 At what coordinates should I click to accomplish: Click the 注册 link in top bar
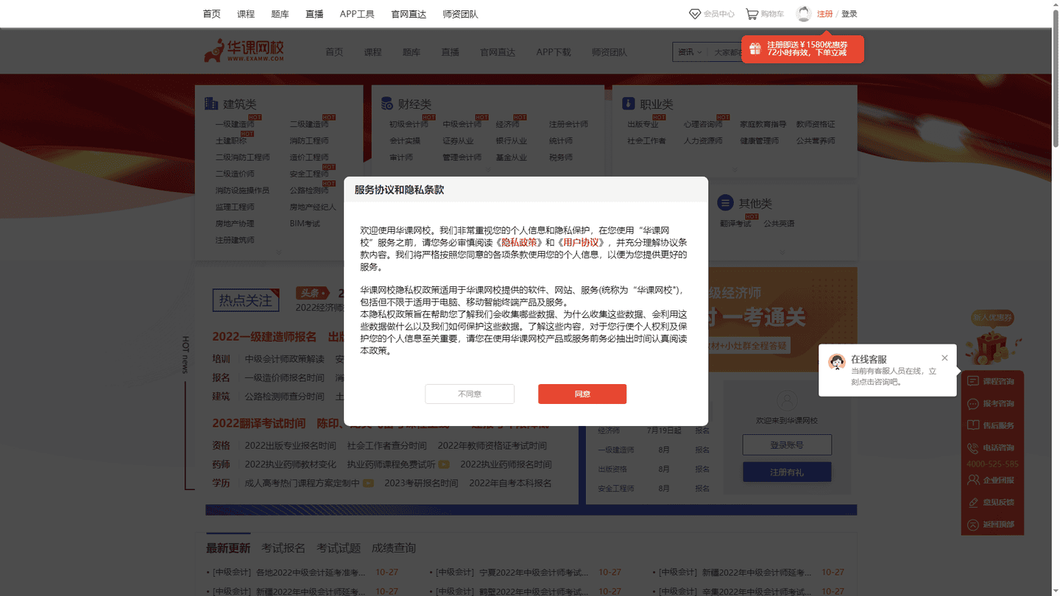click(x=824, y=14)
